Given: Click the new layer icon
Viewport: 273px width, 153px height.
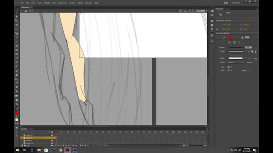Looking at the screenshot, I should tap(22, 145).
